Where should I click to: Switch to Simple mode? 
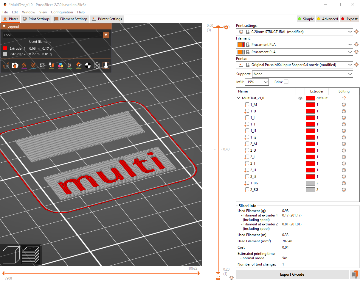pyautogui.click(x=306, y=19)
